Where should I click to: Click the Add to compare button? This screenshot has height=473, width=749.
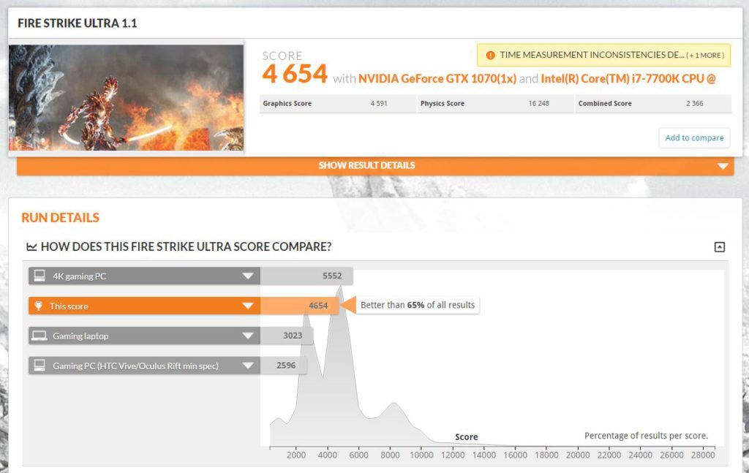(694, 138)
